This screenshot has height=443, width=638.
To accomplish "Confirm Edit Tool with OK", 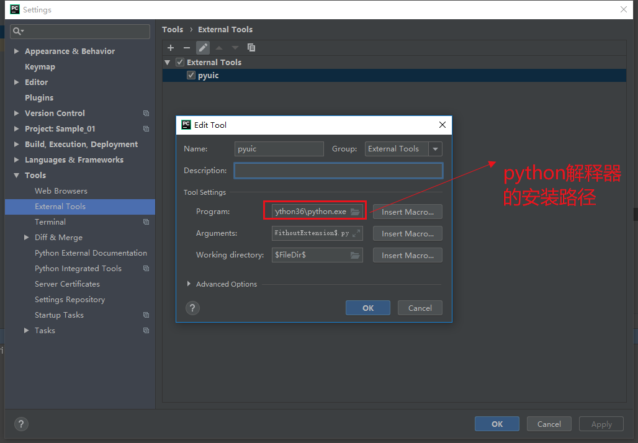I will pos(368,308).
